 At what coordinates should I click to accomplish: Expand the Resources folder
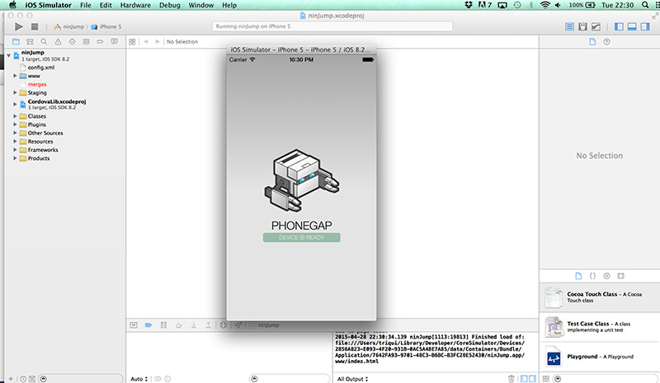point(15,142)
